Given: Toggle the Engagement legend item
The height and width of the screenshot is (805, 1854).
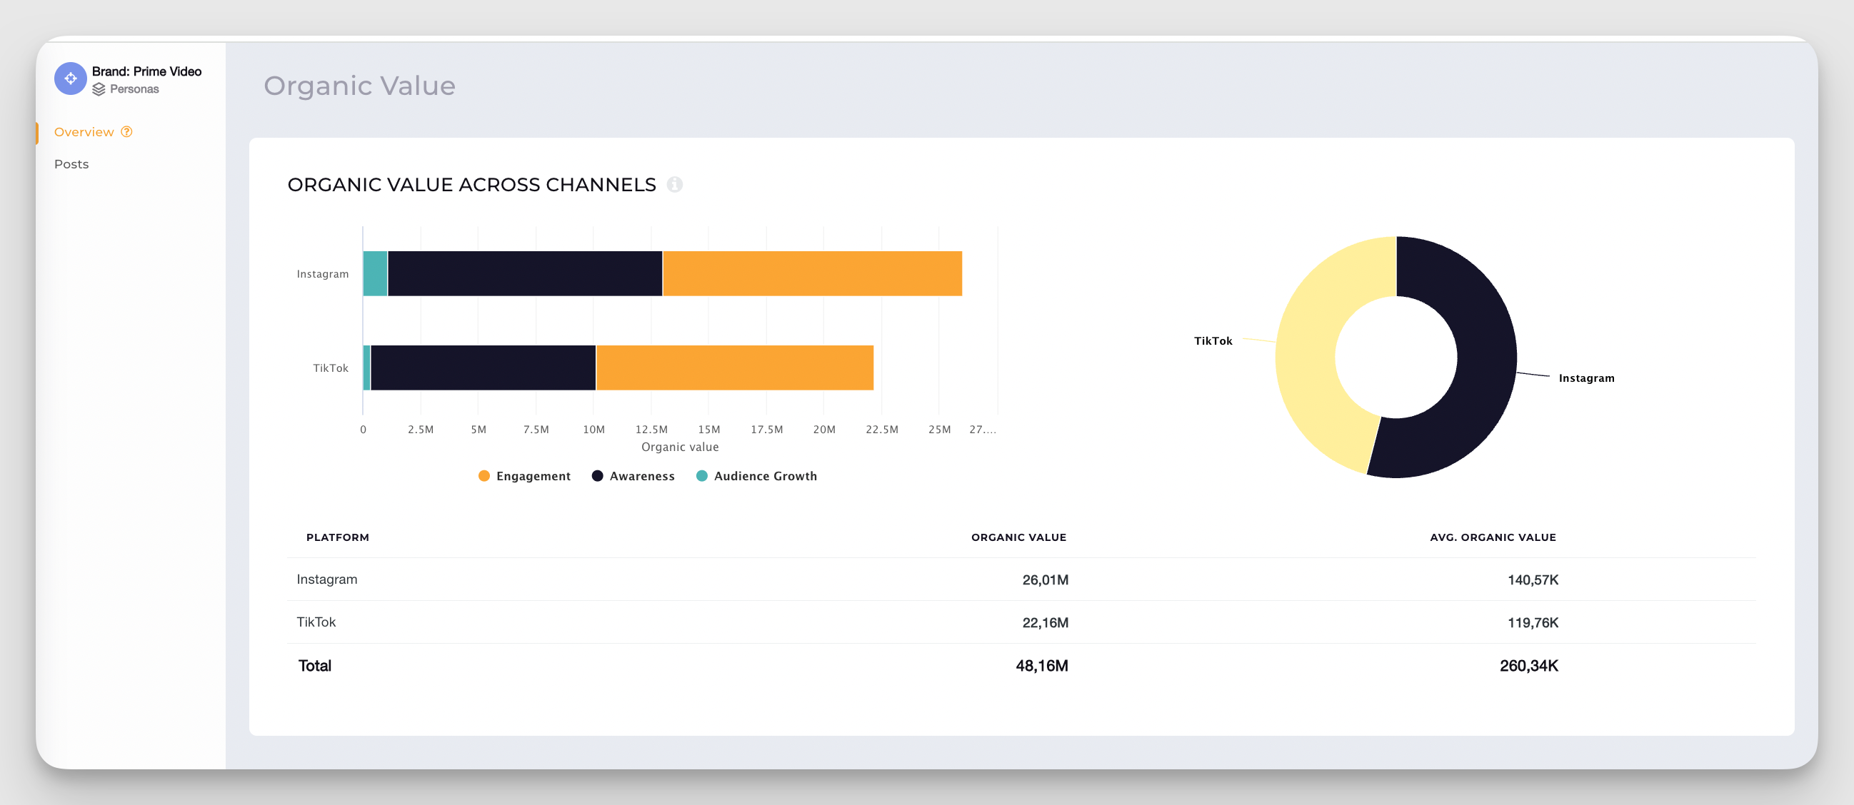Looking at the screenshot, I should (533, 476).
